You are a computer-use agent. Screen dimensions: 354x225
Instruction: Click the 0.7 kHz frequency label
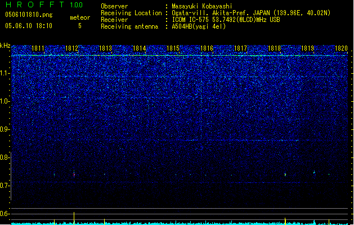(x=5, y=186)
